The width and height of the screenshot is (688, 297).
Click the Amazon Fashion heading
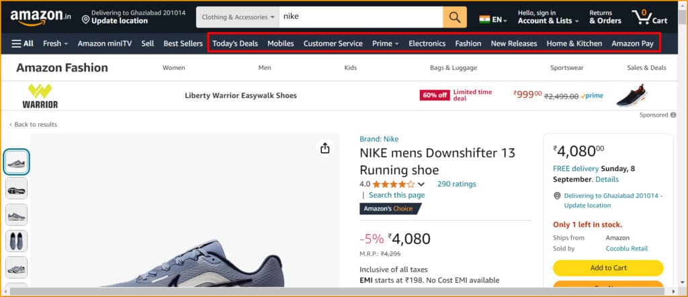pyautogui.click(x=62, y=68)
